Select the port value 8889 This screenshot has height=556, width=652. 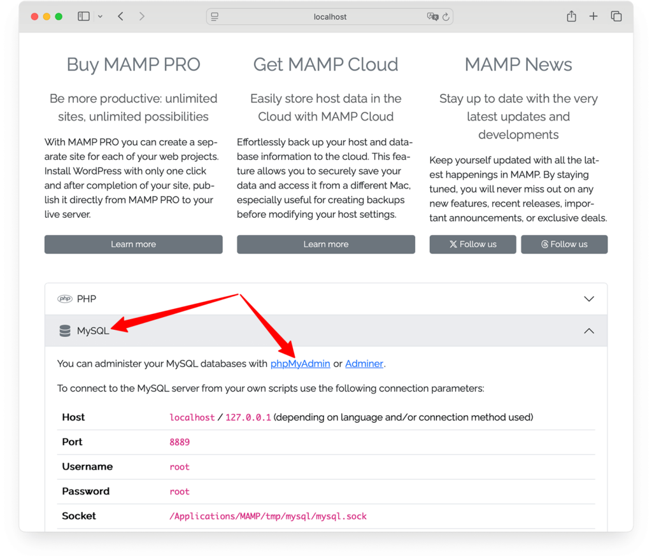tap(180, 442)
